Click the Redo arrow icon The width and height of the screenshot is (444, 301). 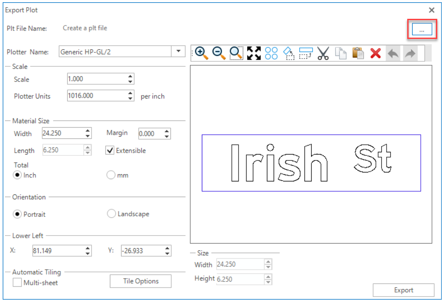coord(410,53)
